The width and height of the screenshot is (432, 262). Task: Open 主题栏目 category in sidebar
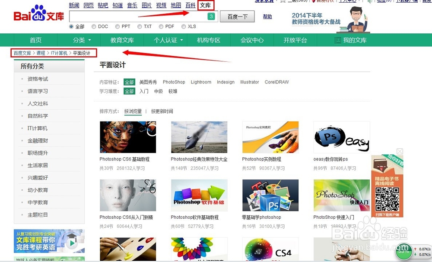coord(38,215)
